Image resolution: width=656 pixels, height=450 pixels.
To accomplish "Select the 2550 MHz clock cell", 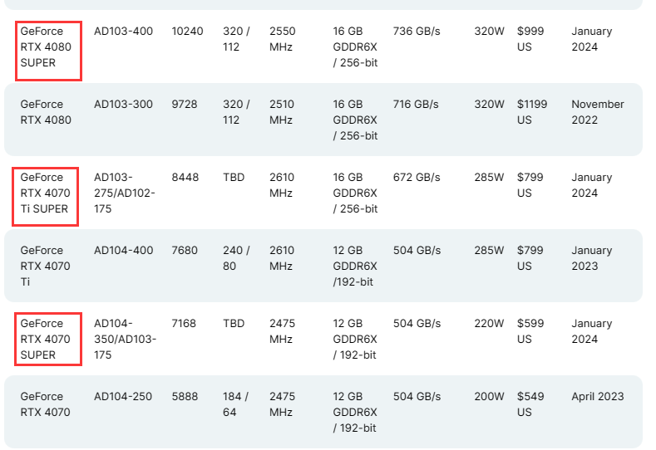I will pyautogui.click(x=283, y=39).
